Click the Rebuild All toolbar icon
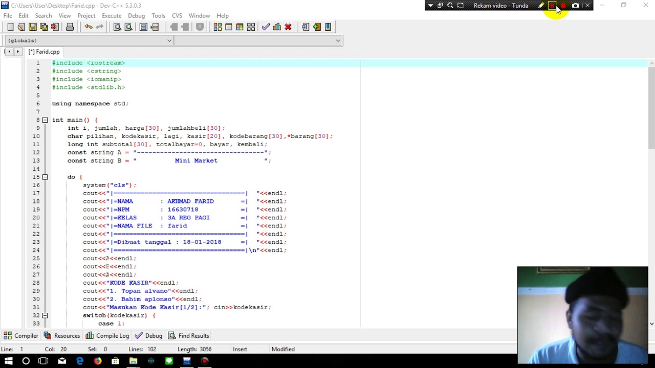The image size is (655, 368). pyautogui.click(x=251, y=27)
